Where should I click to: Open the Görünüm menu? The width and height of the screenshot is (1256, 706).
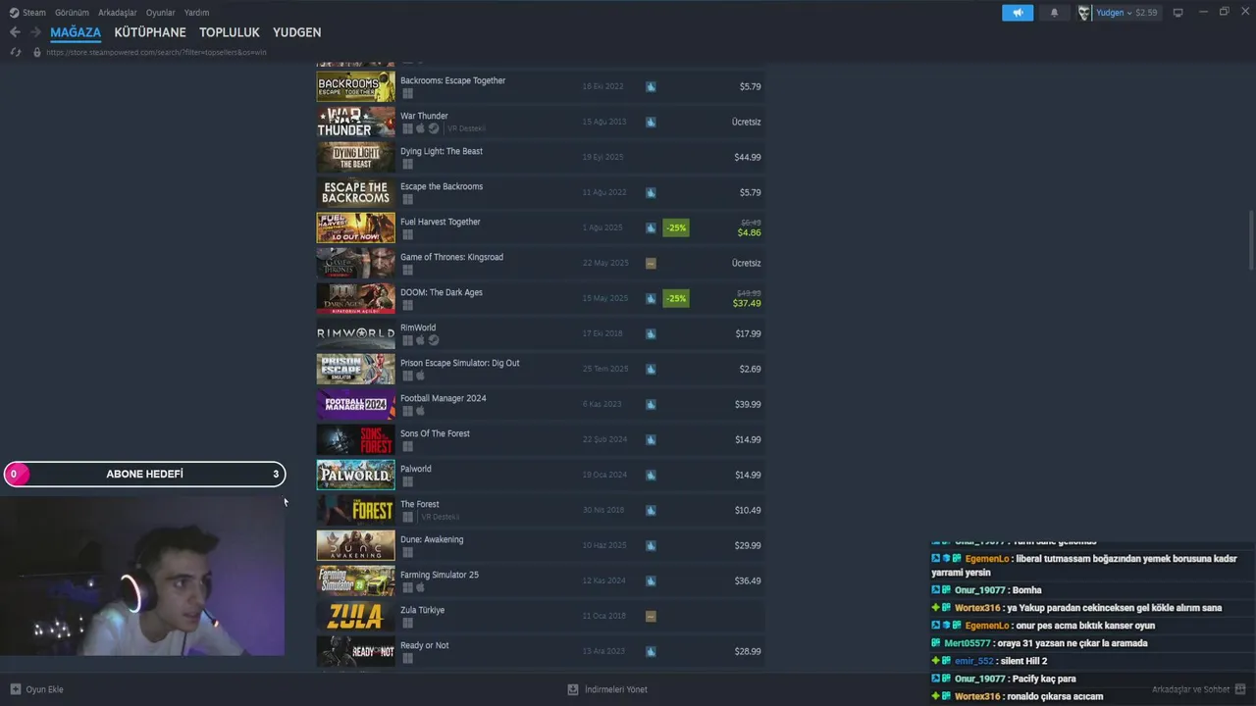[72, 13]
